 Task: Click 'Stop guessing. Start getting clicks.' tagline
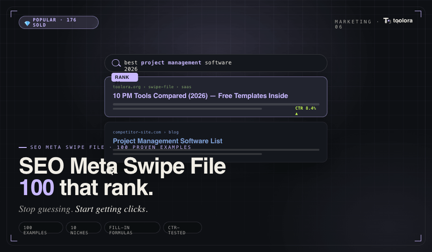83,209
